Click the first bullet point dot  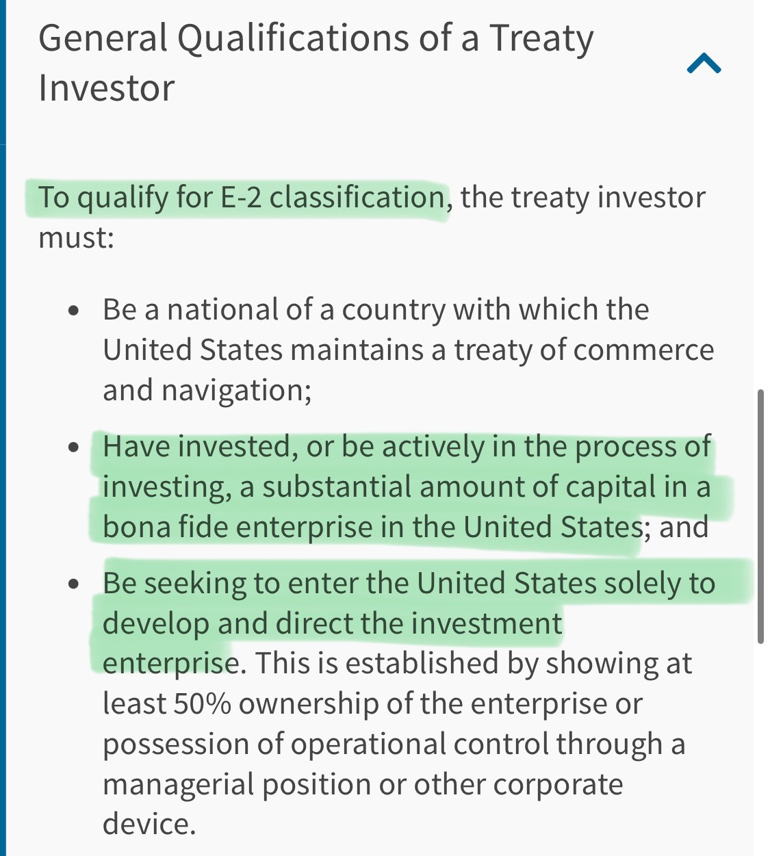(75, 311)
